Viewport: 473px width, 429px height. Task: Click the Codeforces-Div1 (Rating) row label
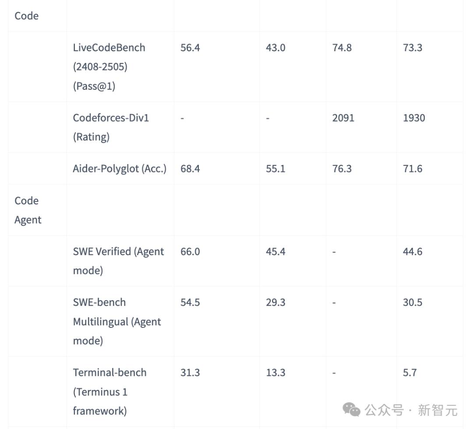click(111, 127)
